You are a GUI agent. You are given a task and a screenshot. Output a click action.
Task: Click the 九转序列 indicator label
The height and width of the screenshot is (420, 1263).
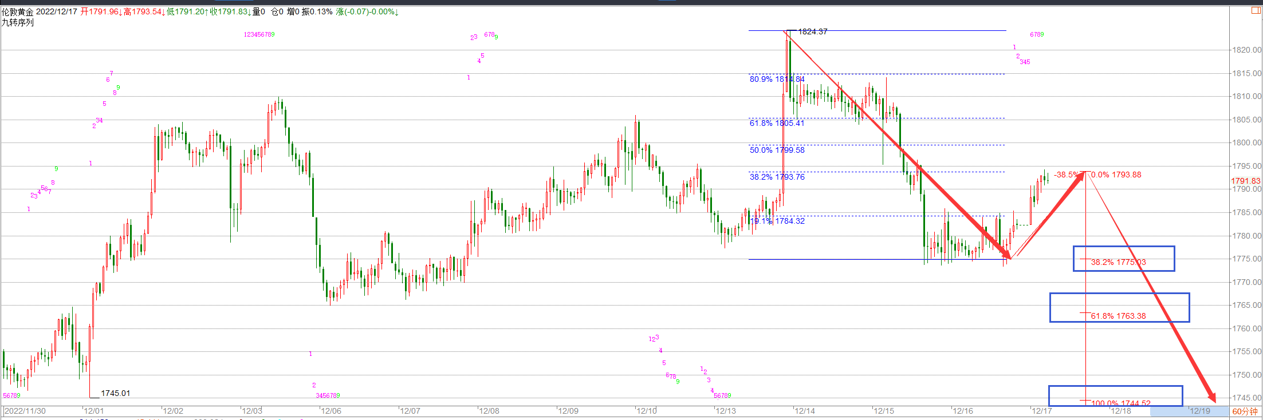coord(18,22)
